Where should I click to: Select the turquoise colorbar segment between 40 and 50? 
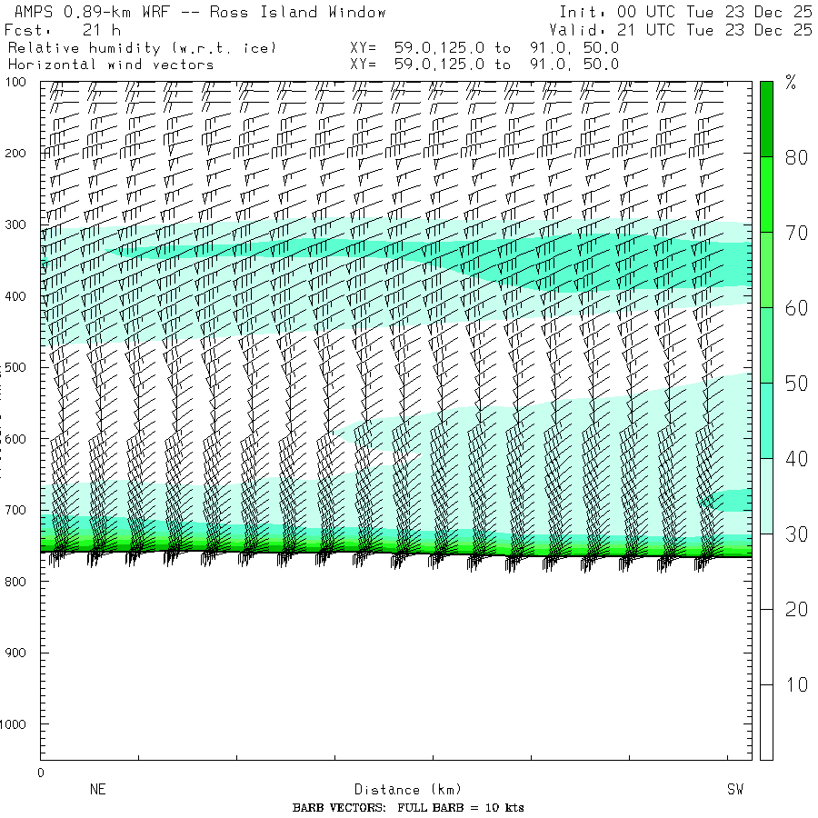tap(766, 421)
